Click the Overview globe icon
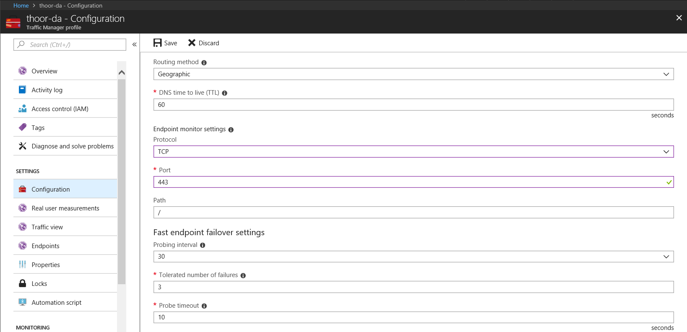The height and width of the screenshot is (332, 687). coord(23,71)
